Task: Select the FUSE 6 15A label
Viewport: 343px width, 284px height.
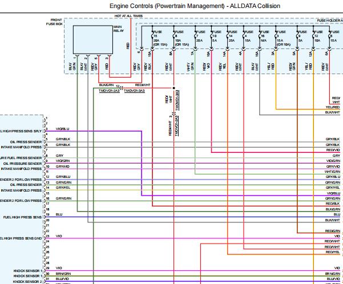Action: click(x=334, y=36)
